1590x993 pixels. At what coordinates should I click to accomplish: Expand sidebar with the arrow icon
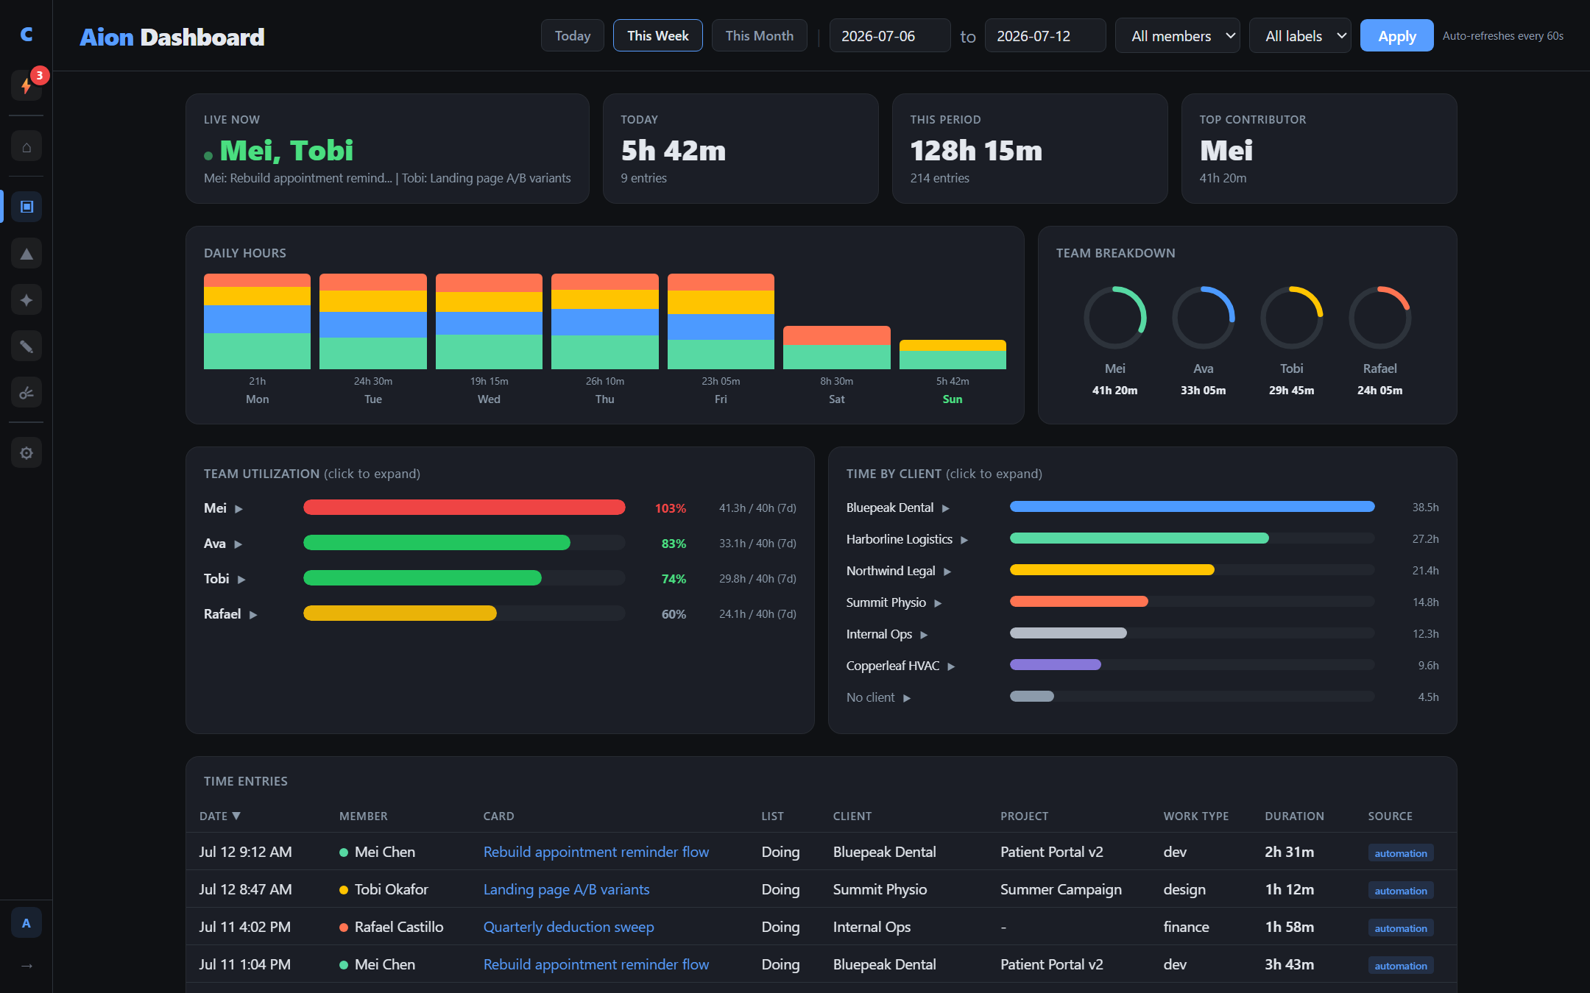(26, 966)
